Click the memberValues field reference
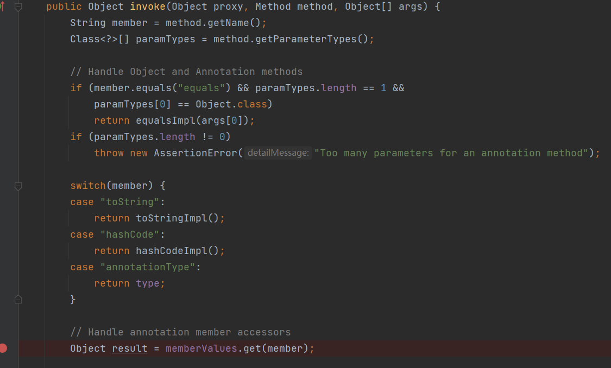 [x=201, y=348]
